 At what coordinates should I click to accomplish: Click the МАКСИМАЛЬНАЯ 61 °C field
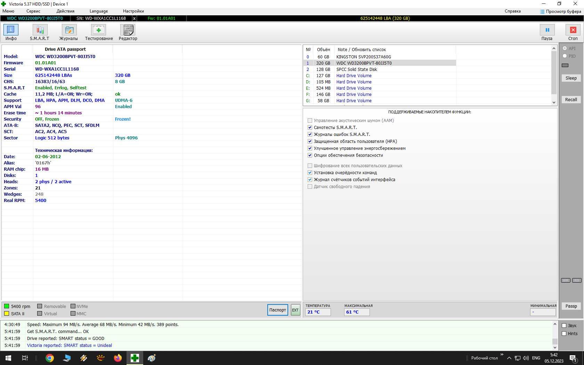(x=357, y=312)
